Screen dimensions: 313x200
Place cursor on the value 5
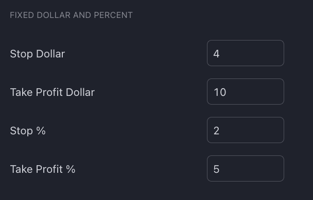pyautogui.click(x=216, y=169)
